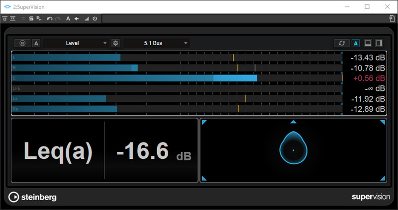
Task: Expand the 5.1 Bus channel dropdown
Action: 157,43
